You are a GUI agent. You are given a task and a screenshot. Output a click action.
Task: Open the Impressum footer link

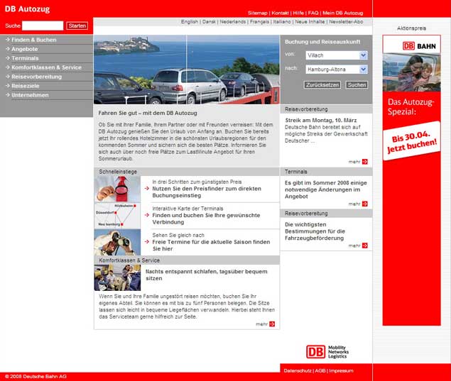(x=341, y=370)
